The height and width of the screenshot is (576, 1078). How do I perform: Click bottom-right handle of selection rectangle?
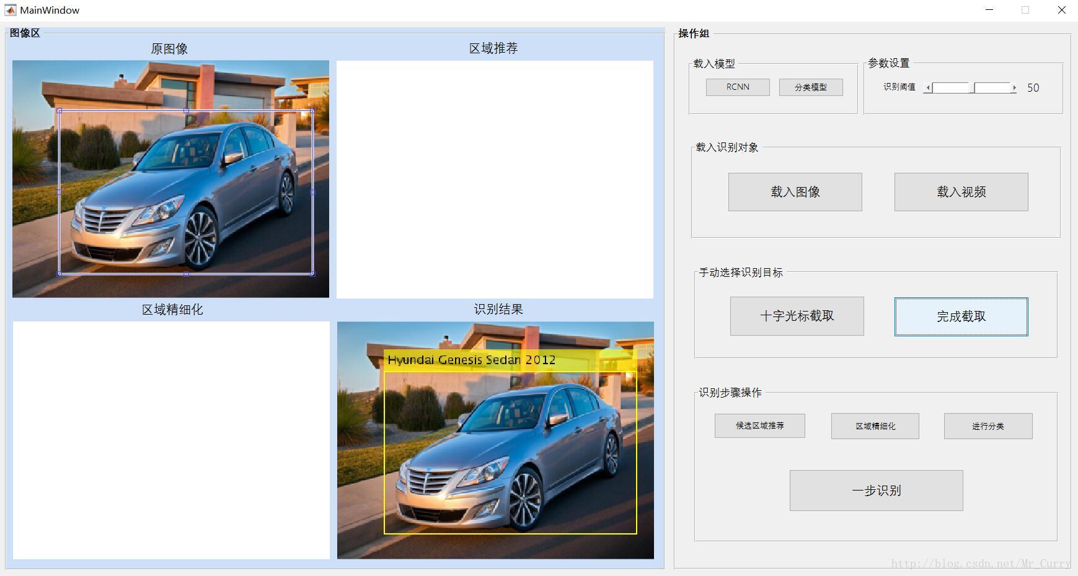[x=312, y=273]
